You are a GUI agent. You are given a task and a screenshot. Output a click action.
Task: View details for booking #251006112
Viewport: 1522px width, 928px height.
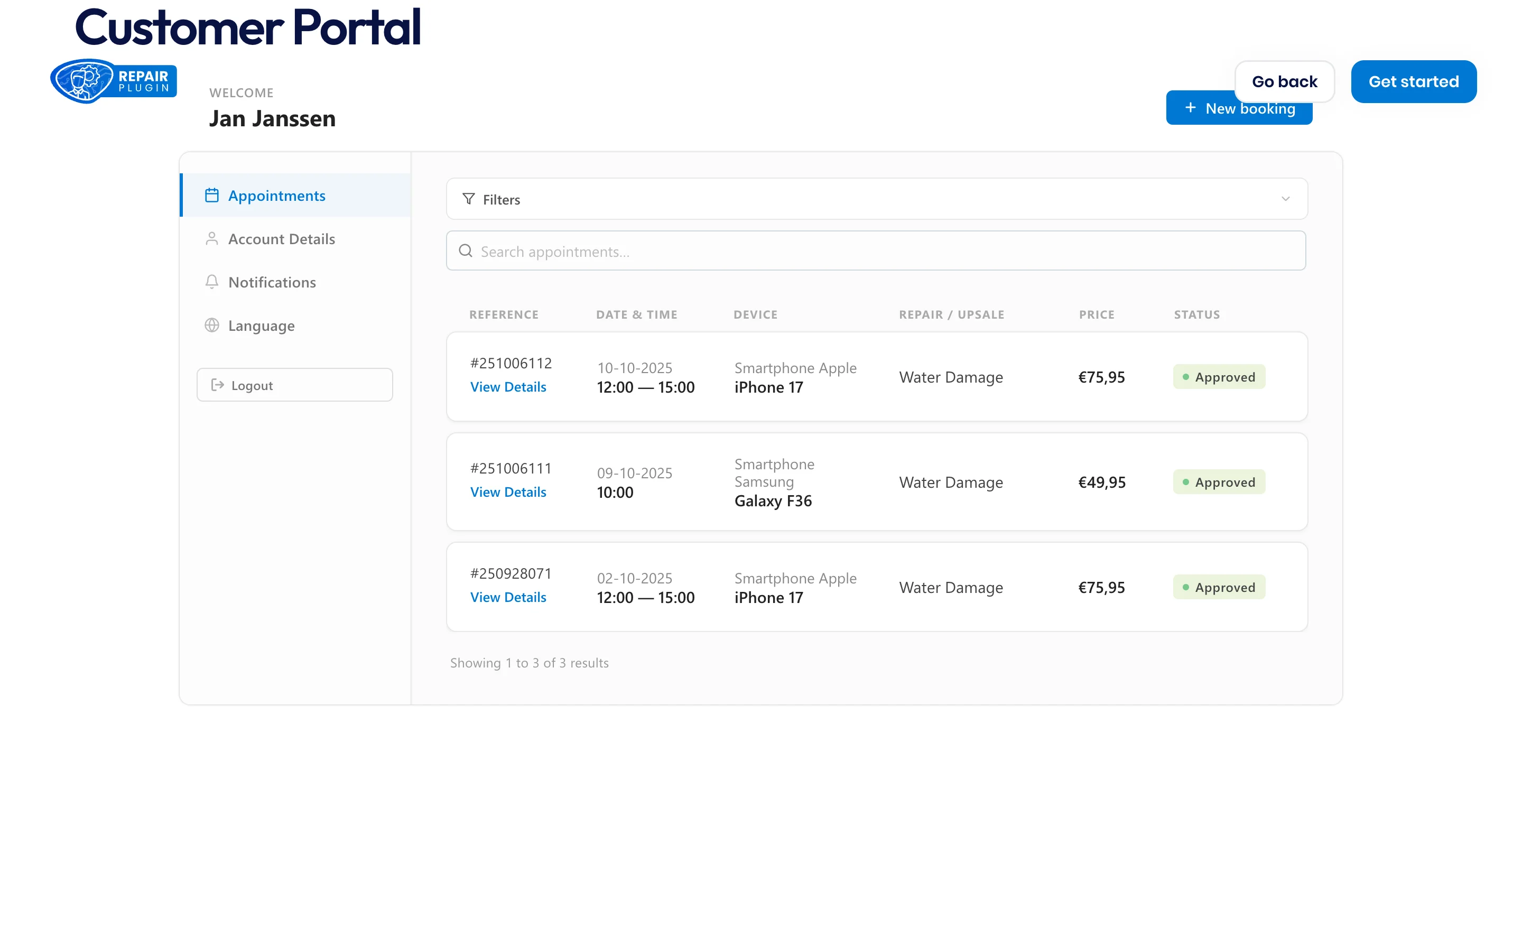click(x=508, y=387)
